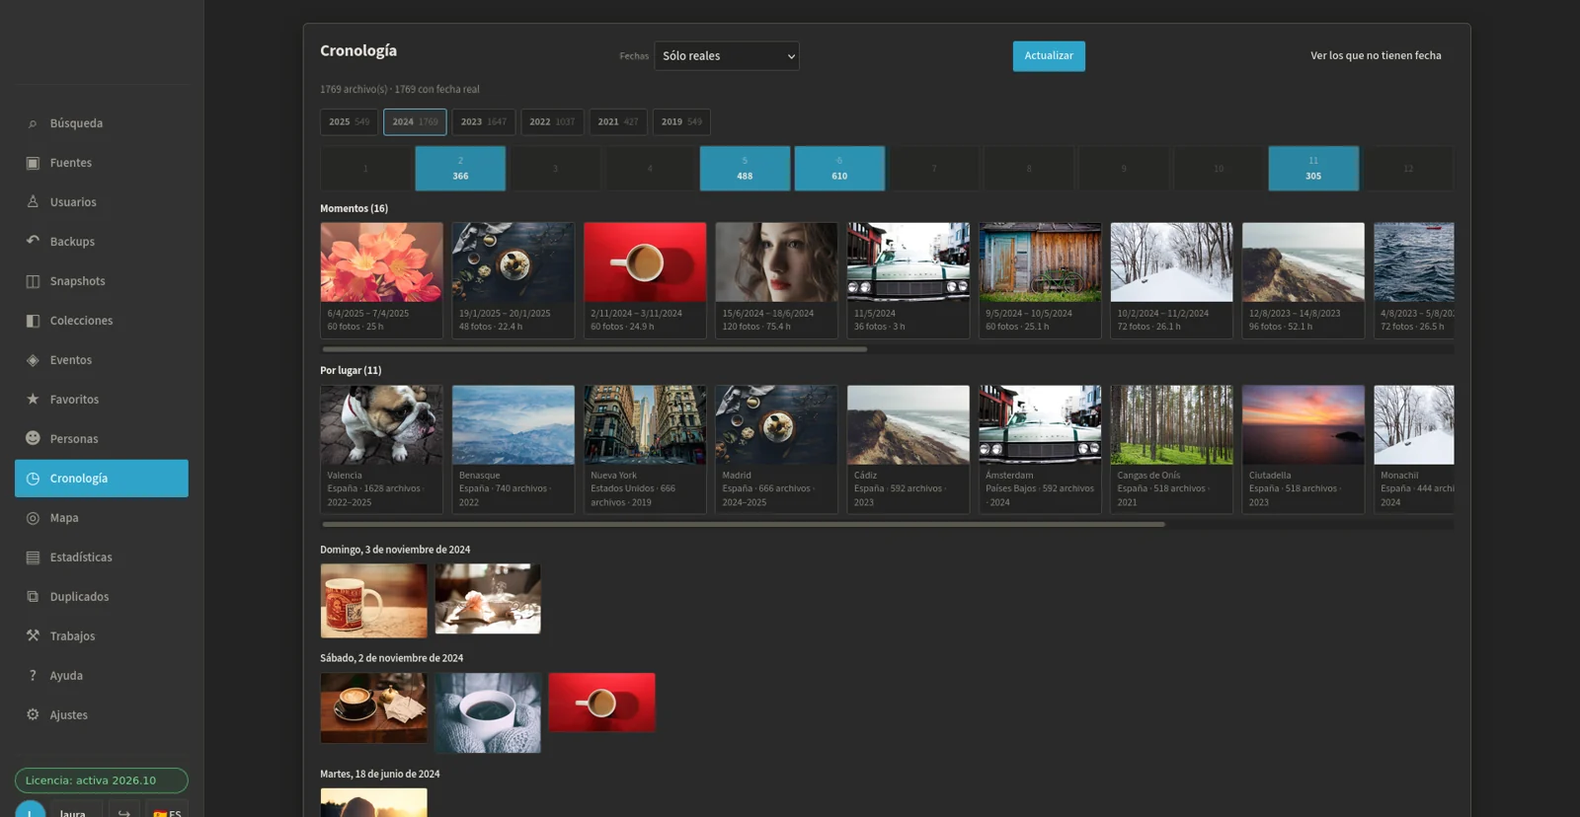The width and height of the screenshot is (1580, 817).
Task: Click the Actualizar button
Action: click(x=1049, y=56)
